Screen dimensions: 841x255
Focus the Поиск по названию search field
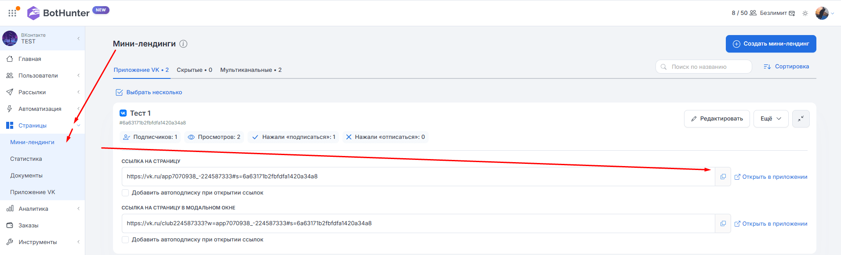tap(703, 67)
